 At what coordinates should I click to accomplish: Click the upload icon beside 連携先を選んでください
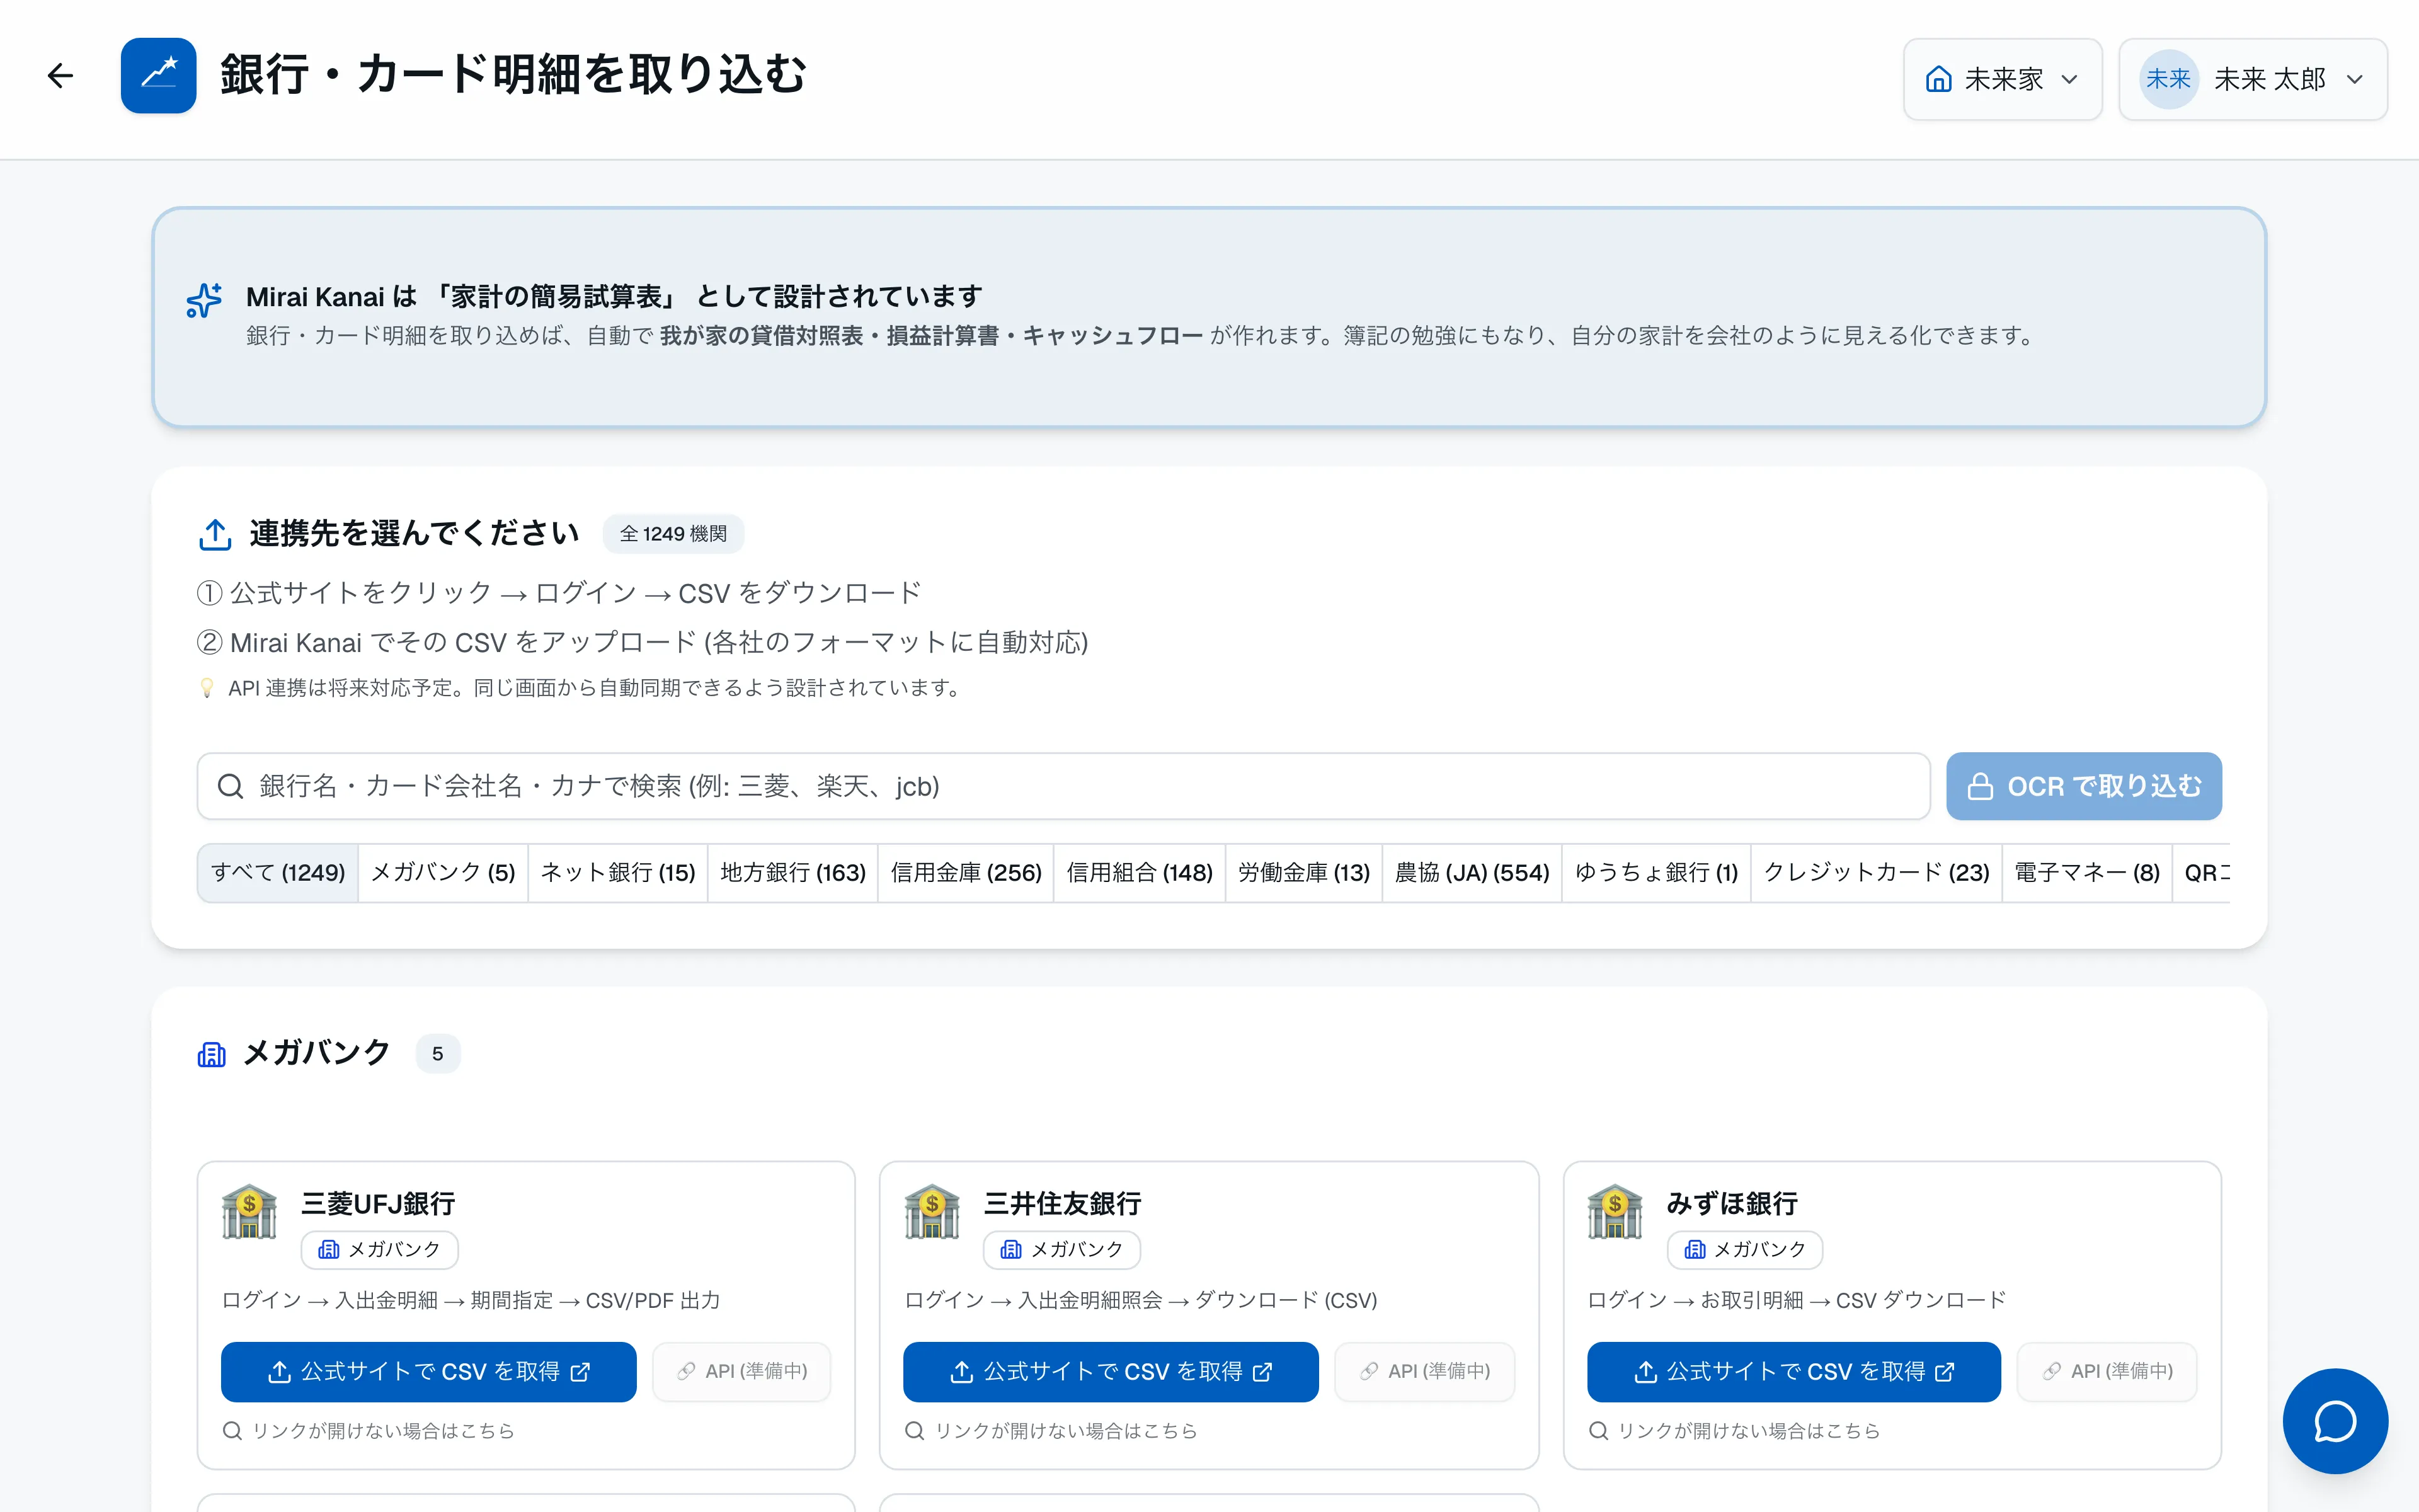[x=215, y=534]
